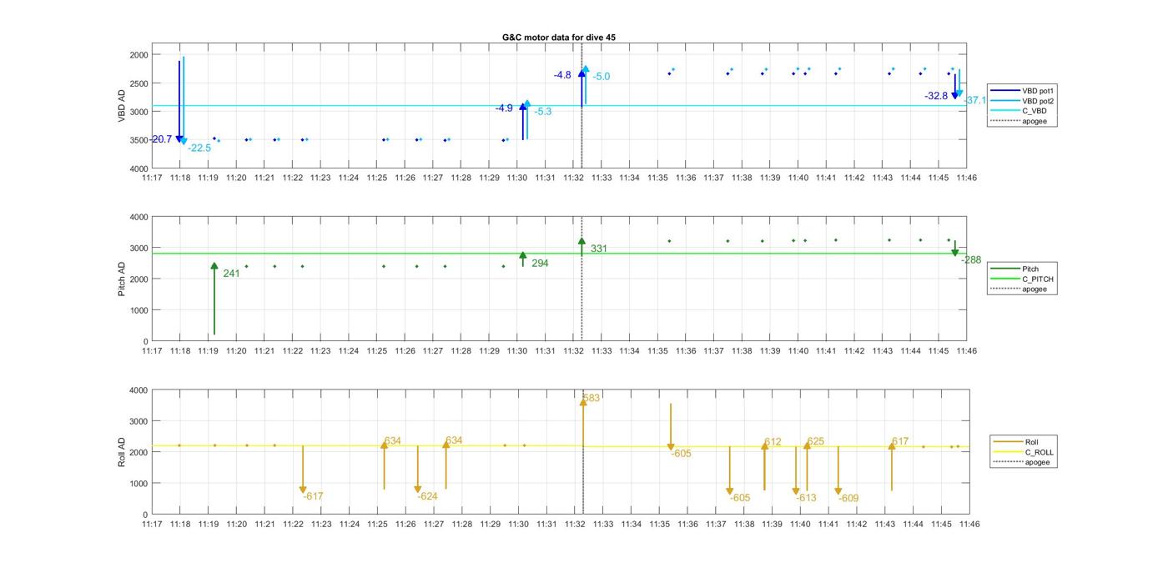Click the 'Pitch AD' y-axis label
The image size is (1168, 578).
tap(123, 279)
